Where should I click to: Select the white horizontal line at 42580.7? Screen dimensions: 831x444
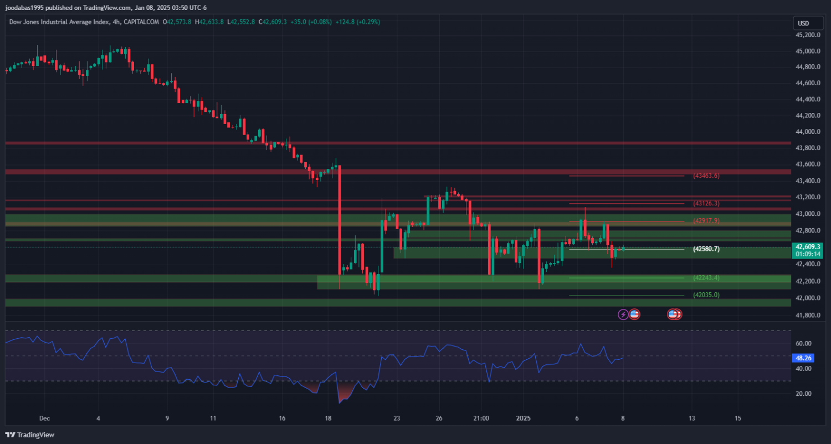click(627, 250)
